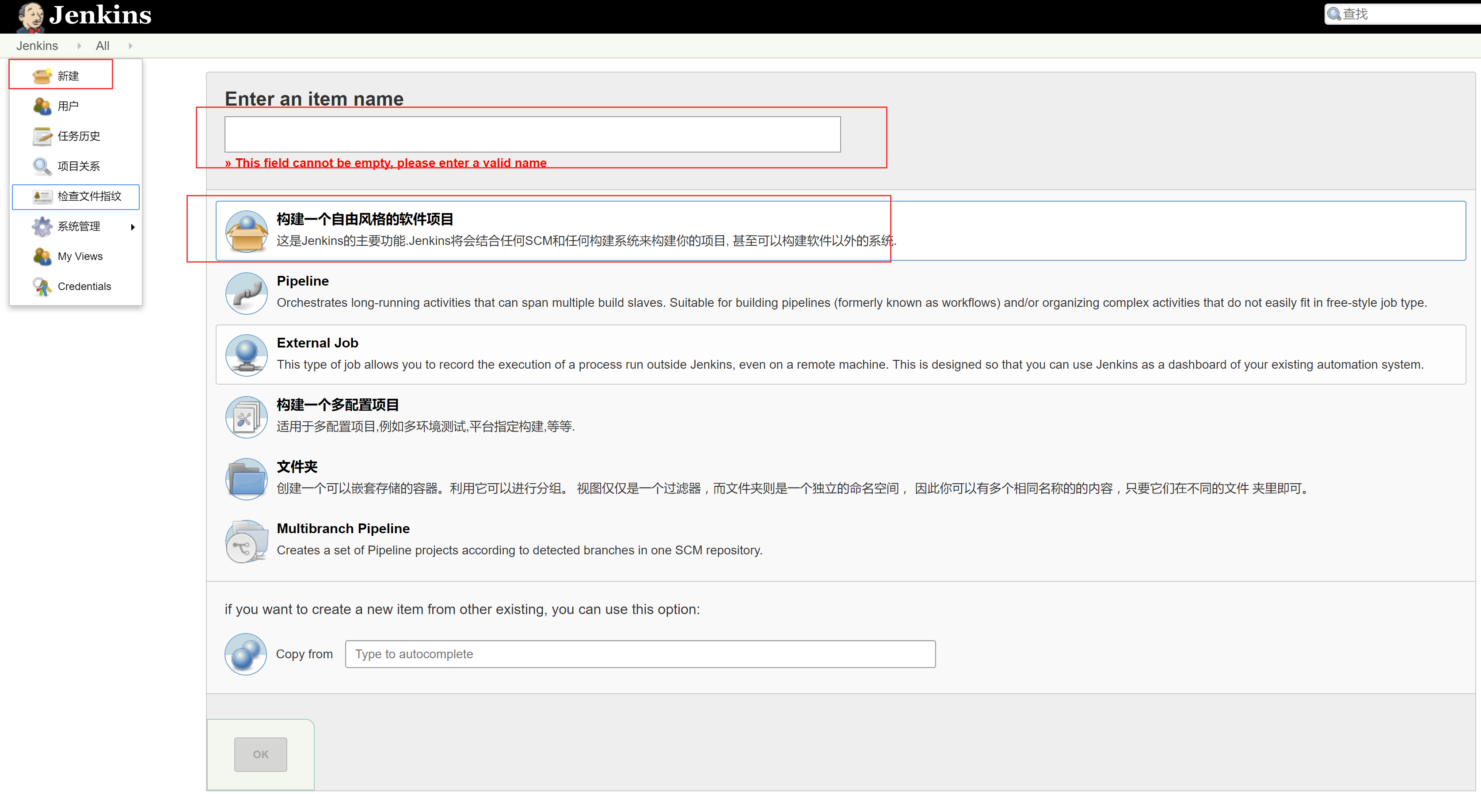1481x794 pixels.
Task: Select the External Job item type
Action: [317, 343]
